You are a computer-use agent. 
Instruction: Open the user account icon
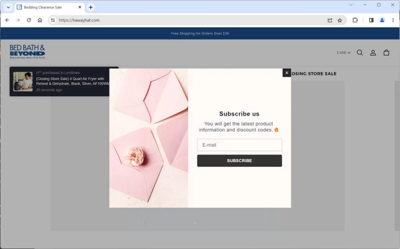[x=373, y=53]
